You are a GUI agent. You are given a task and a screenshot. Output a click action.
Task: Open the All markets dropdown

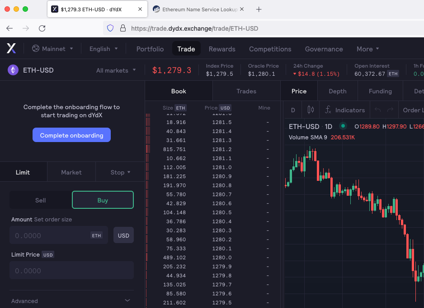point(116,70)
